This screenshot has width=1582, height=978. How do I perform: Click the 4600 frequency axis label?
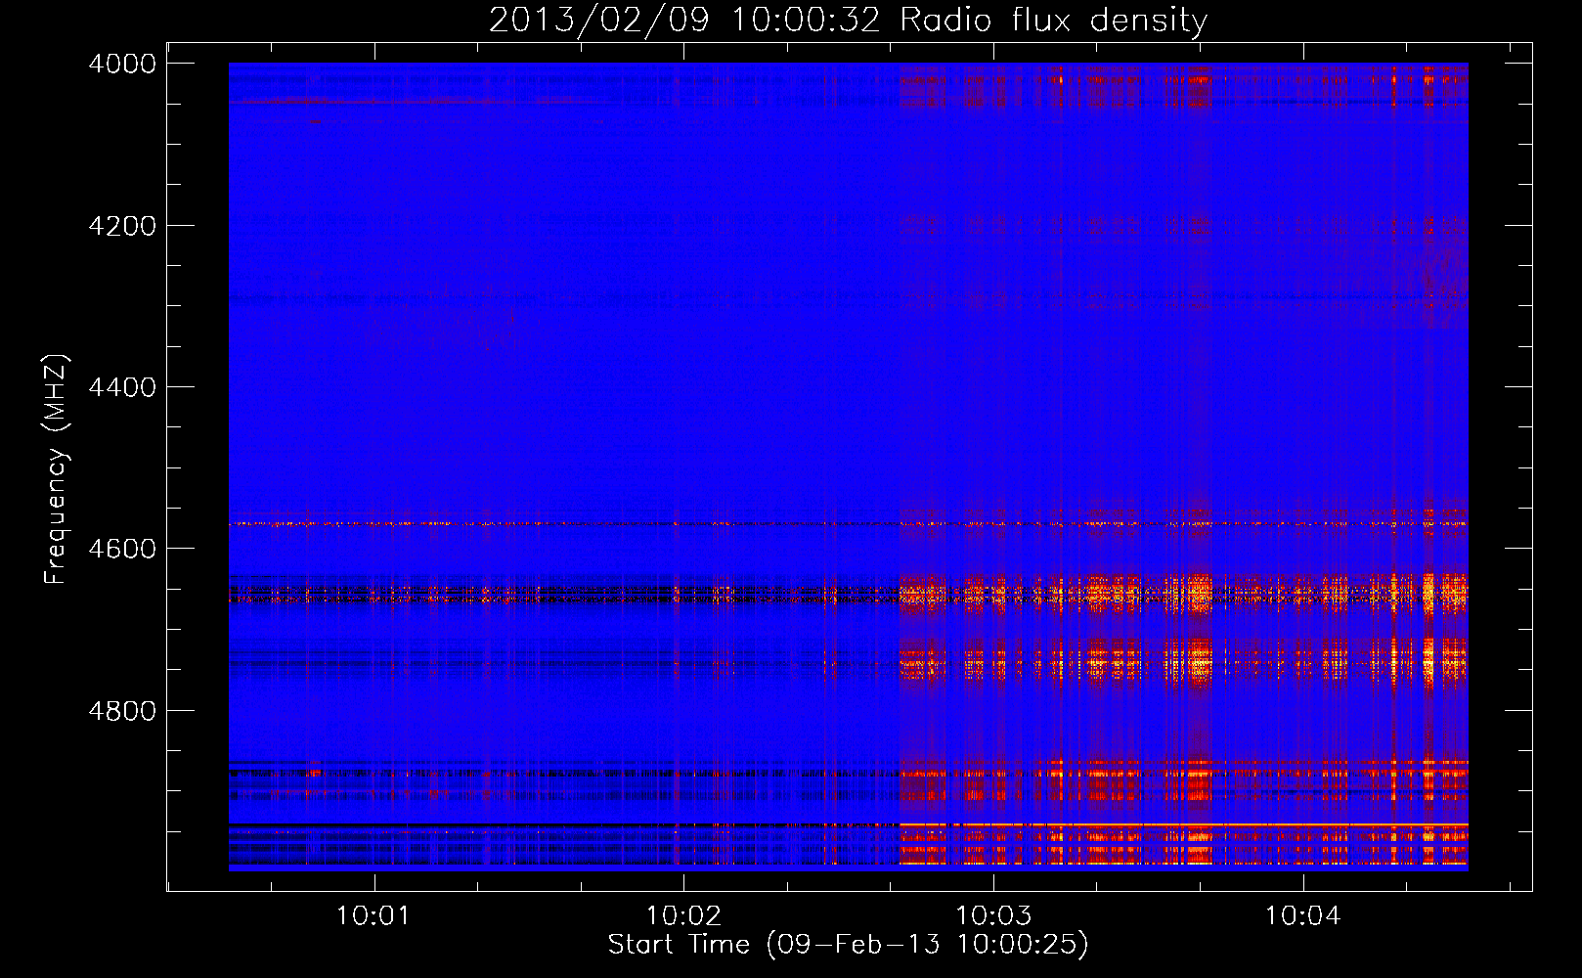[x=122, y=549]
